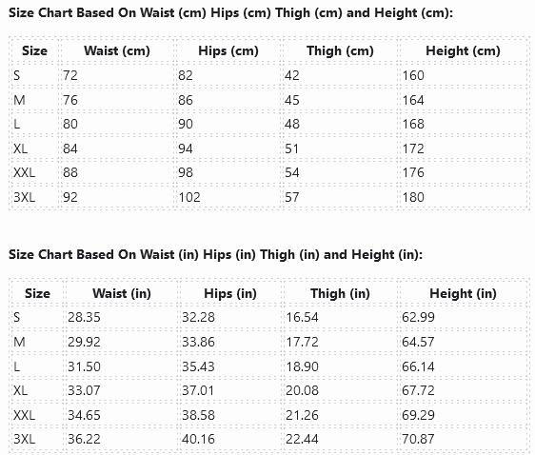Click the Waist (cm) column header
This screenshot has width=535, height=455.
pos(117,50)
